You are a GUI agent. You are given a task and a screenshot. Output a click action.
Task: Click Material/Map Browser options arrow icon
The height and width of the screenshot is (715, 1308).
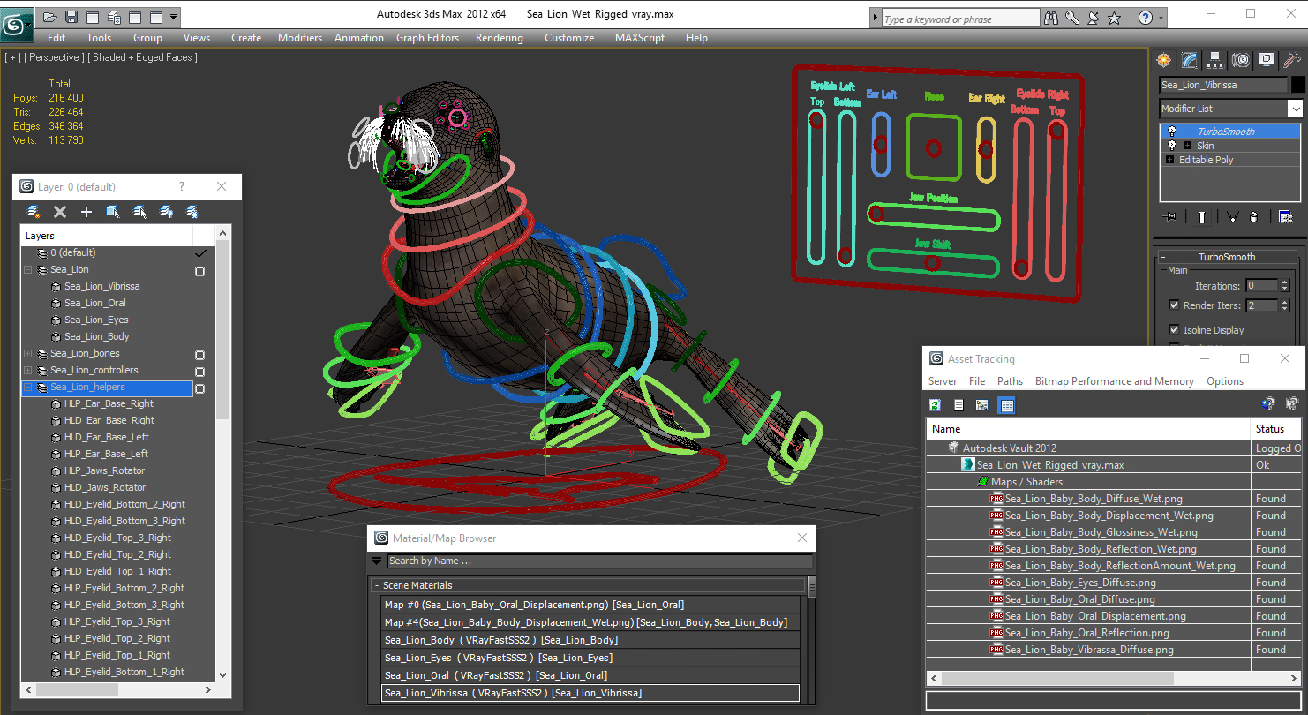[377, 561]
